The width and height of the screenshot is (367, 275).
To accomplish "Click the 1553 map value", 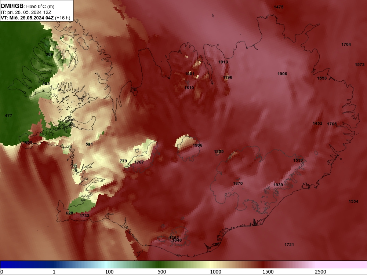I will tap(322, 78).
